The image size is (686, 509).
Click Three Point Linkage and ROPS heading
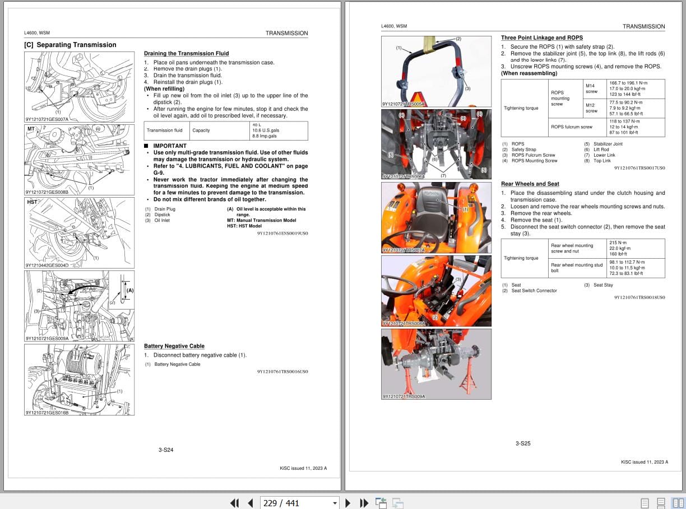point(542,38)
